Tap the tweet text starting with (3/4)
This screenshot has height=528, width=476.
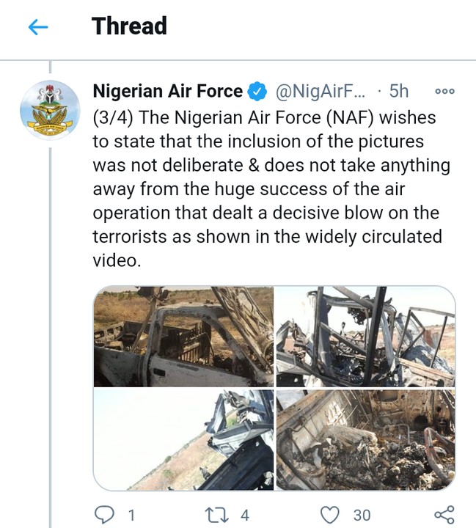tap(268, 188)
